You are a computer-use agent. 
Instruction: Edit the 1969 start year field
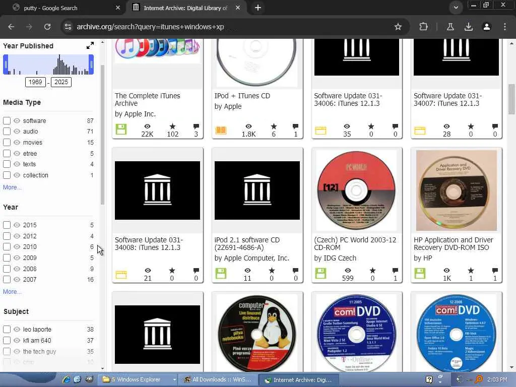(35, 82)
